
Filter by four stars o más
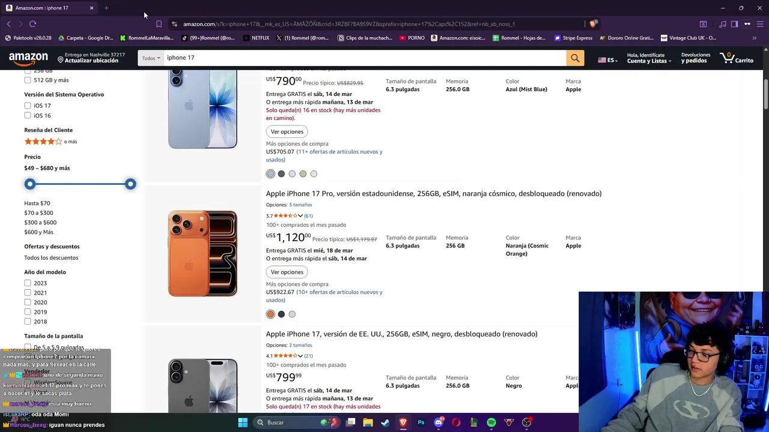[x=50, y=142]
